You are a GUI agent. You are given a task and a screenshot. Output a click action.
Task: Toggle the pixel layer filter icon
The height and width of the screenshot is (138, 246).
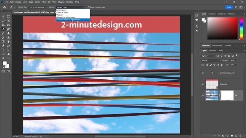(218, 56)
